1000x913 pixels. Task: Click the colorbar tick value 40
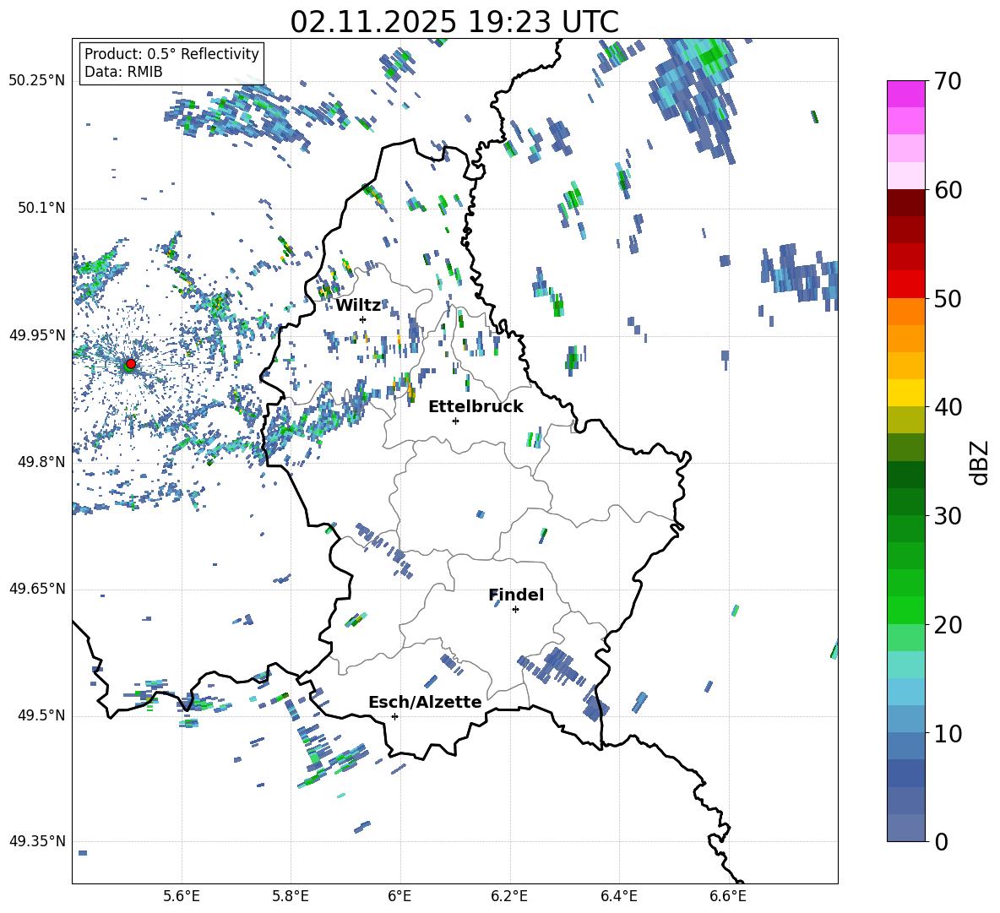948,407
